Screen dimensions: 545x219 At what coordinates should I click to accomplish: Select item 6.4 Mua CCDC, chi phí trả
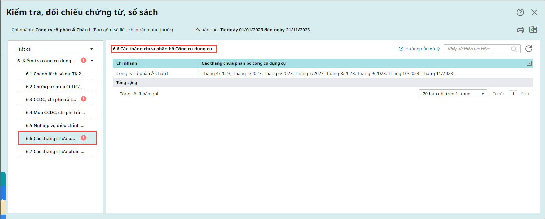(x=55, y=112)
